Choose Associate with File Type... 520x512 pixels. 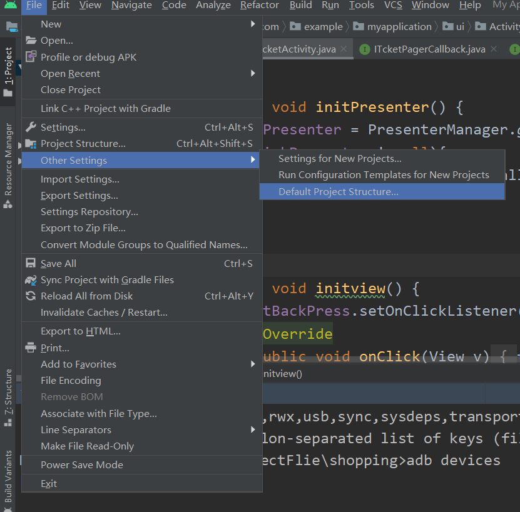point(142,414)
